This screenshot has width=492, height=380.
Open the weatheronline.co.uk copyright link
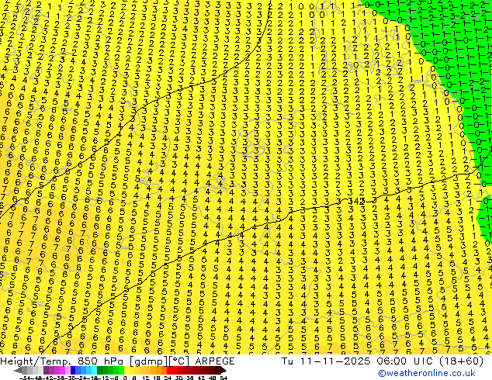click(427, 373)
